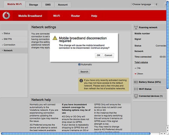Click the info icon in yellow notice

(x=81, y=81)
